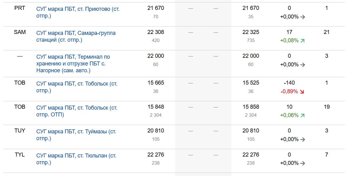Click the 22 325 price value
348x176 pixels.
251,32
